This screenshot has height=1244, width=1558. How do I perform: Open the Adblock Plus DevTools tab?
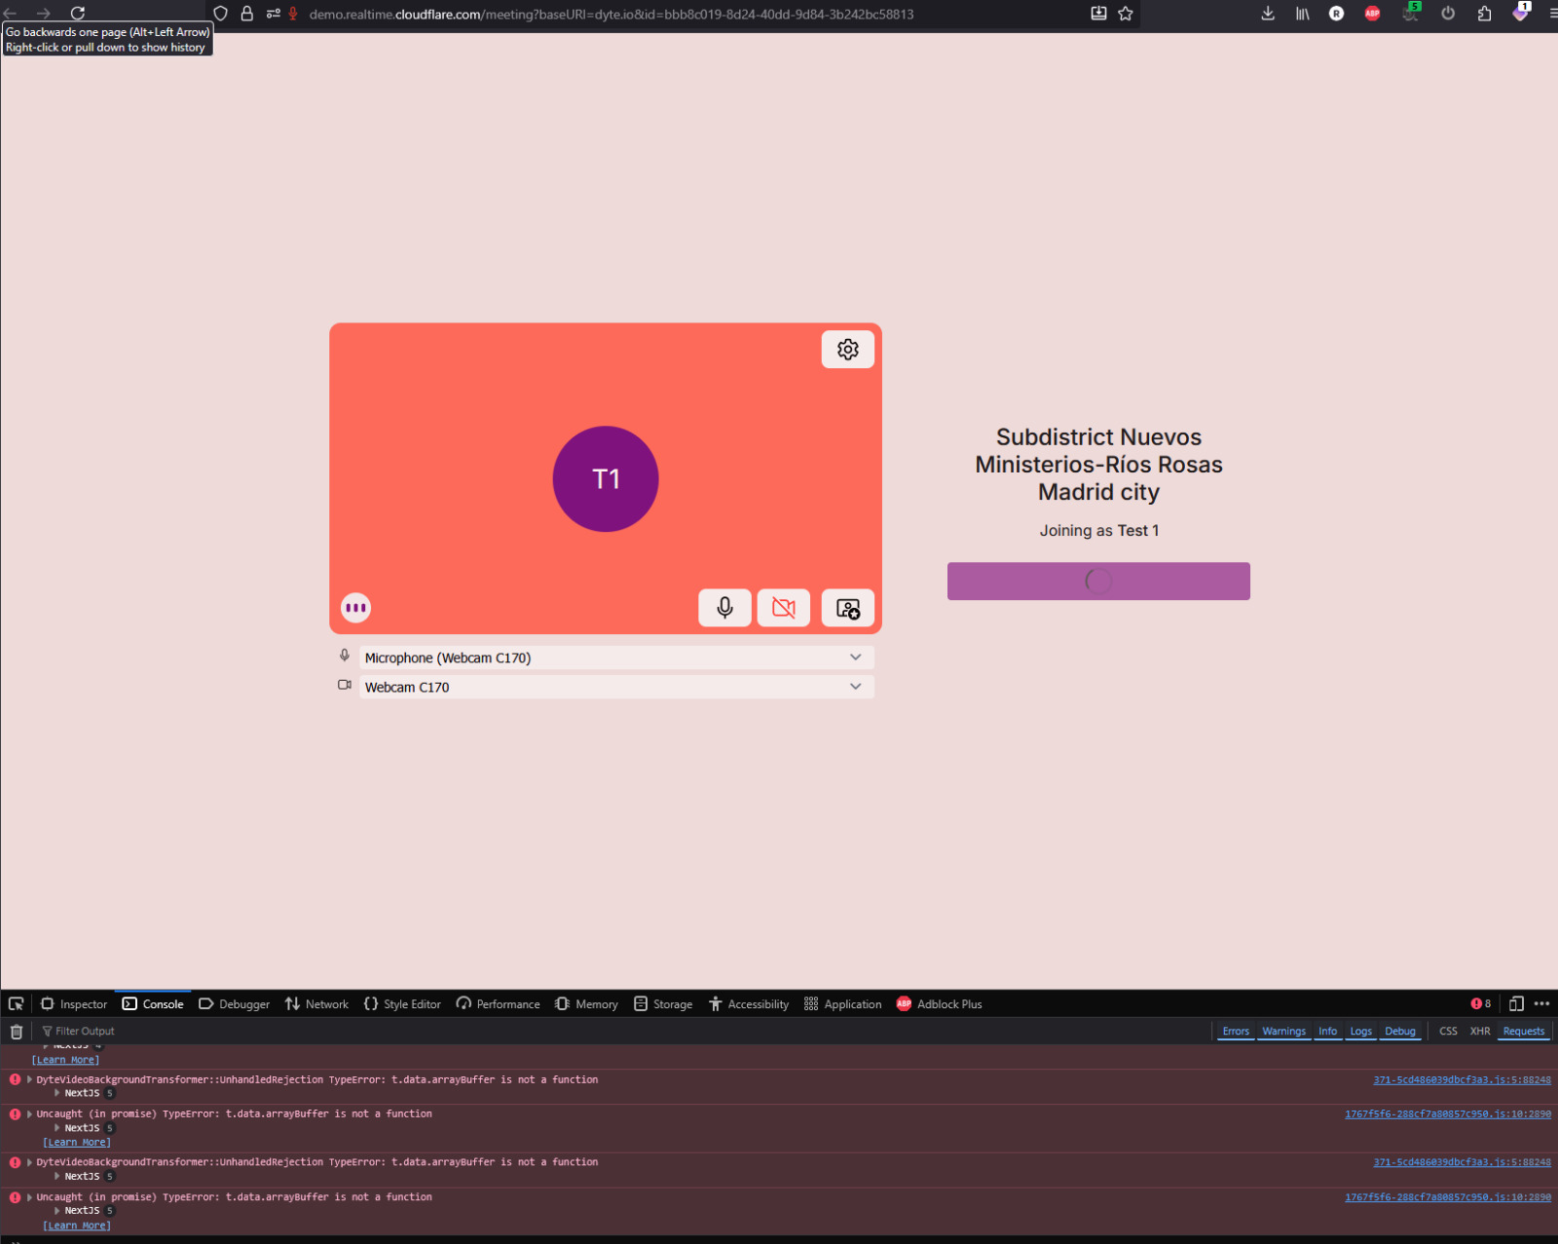pos(940,1004)
